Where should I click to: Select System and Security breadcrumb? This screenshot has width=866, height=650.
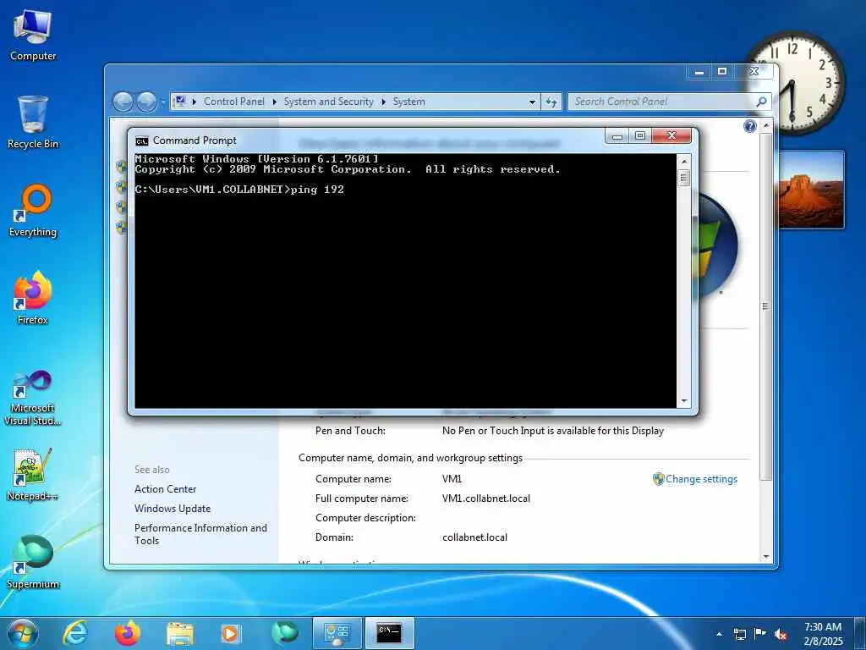(x=329, y=102)
